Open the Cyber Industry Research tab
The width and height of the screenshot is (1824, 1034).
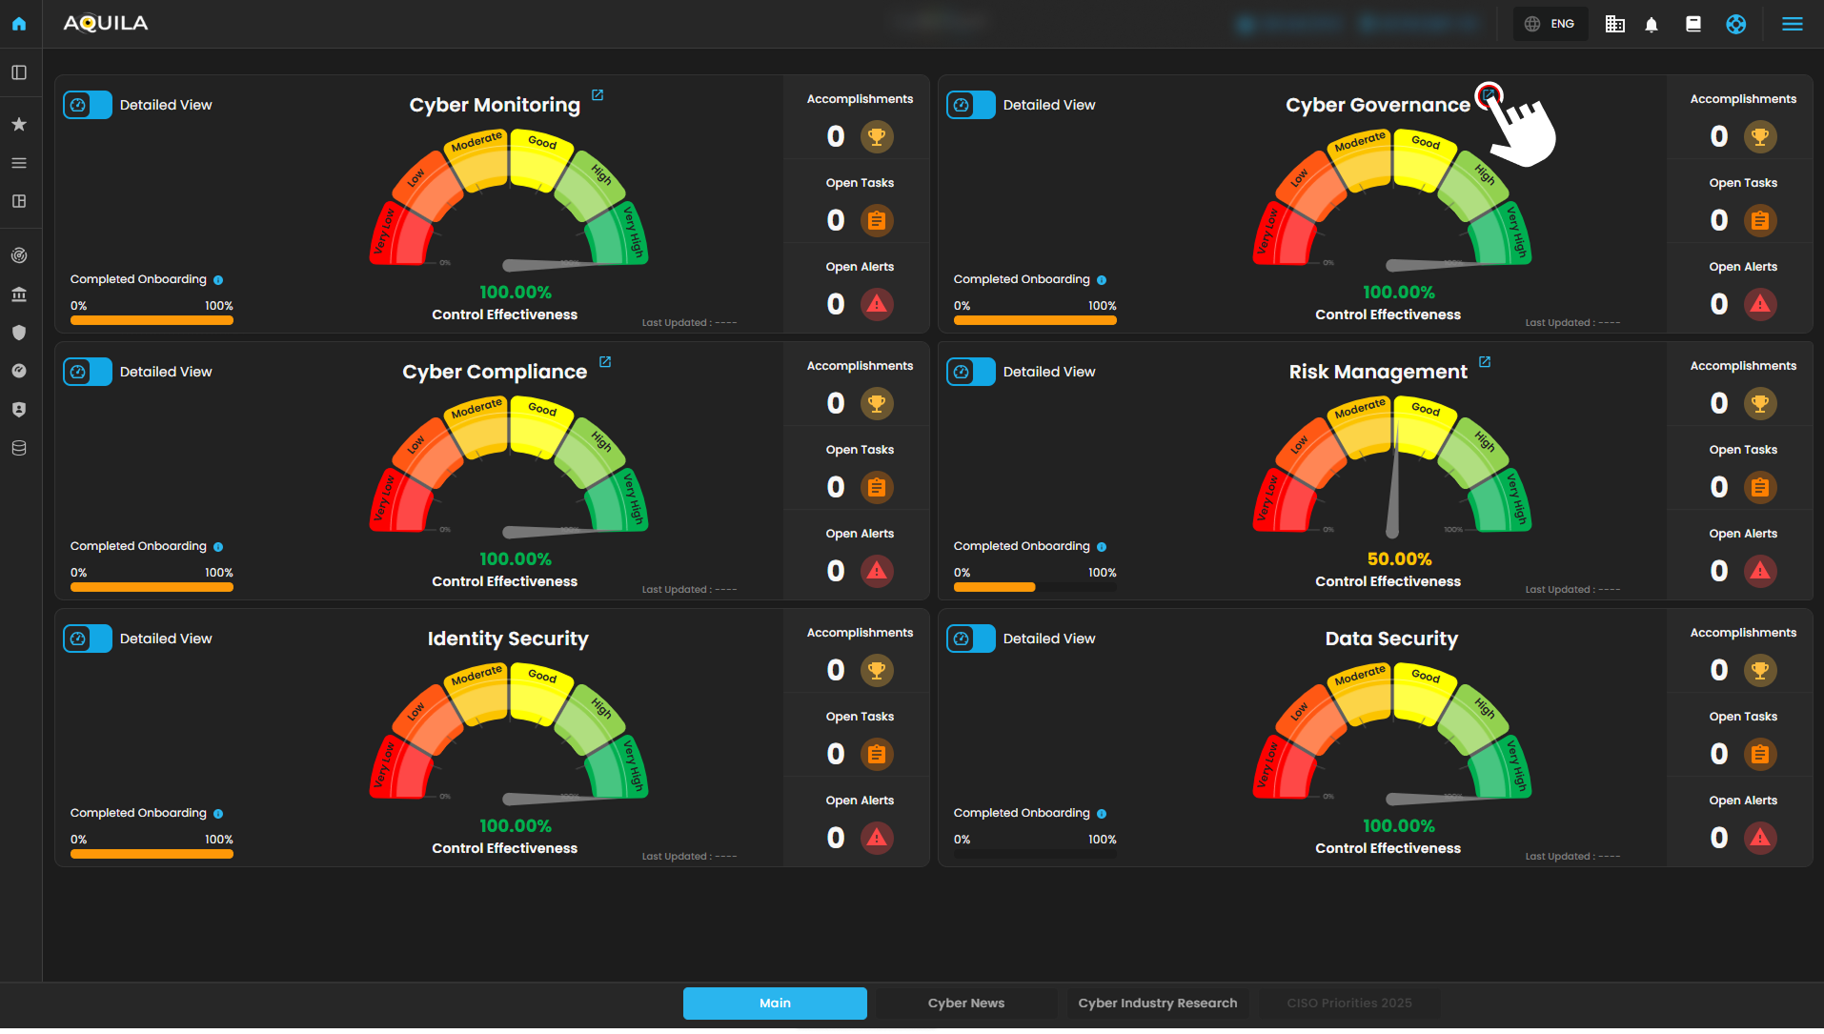coord(1157,1003)
